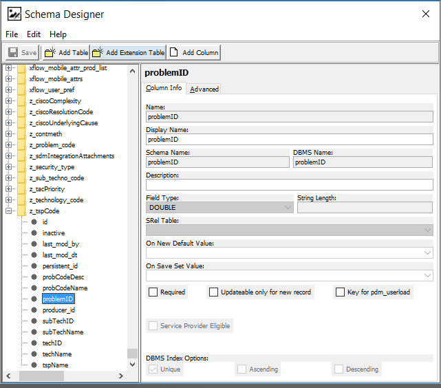Screen dimensions: 441x388
Task: Click into the Description text field
Action: click(x=289, y=184)
